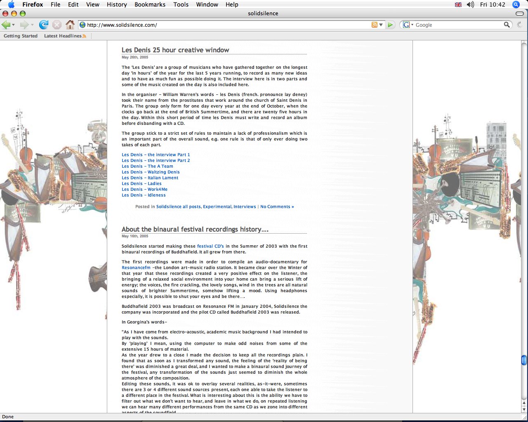The height and width of the screenshot is (422, 528).
Task: Open the address bar URL history dropdown
Action: [x=381, y=25]
